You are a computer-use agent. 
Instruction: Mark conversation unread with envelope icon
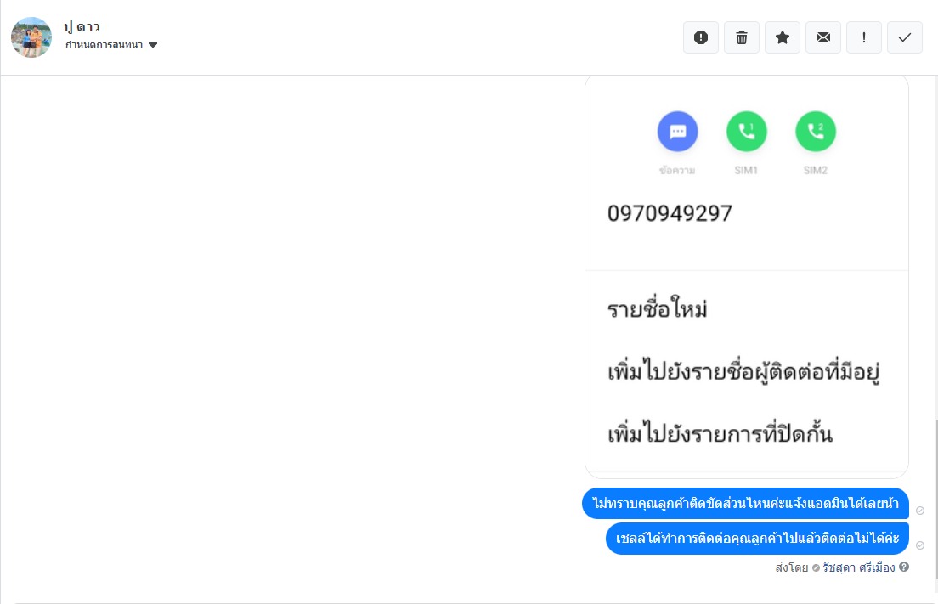pos(823,37)
